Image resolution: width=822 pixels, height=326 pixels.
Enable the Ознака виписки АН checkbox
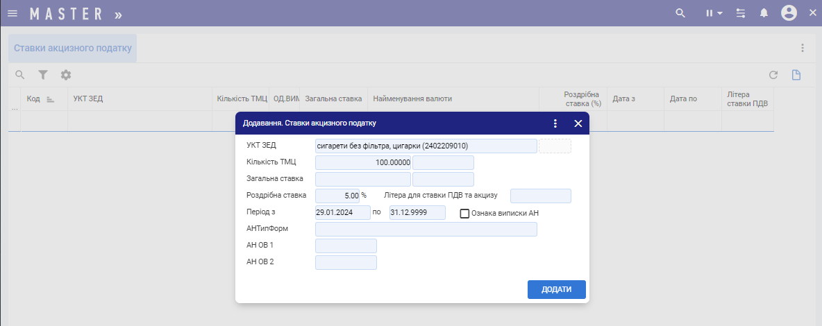click(465, 214)
